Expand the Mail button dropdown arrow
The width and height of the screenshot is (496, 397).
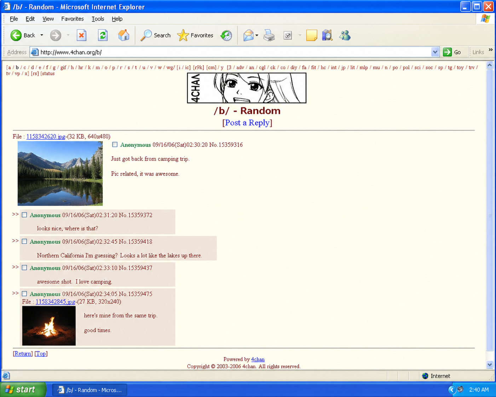257,35
